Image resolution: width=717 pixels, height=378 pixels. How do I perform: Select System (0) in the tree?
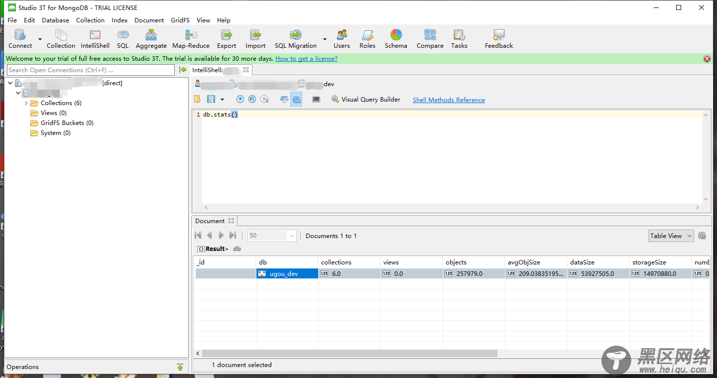point(56,133)
